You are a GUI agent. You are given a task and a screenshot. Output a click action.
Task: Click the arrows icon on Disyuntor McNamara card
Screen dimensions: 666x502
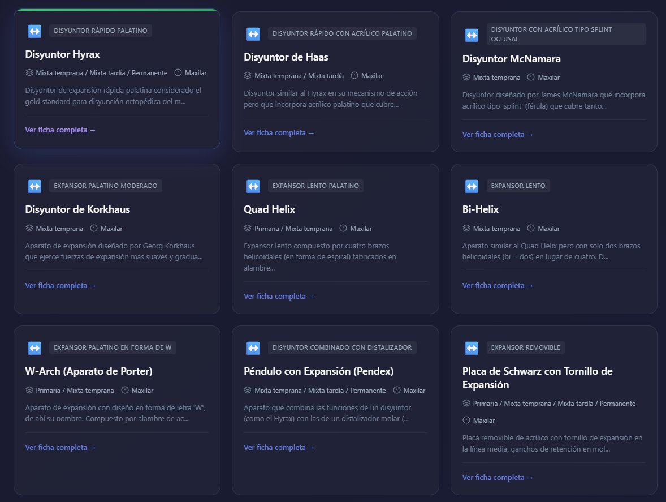[x=472, y=35]
